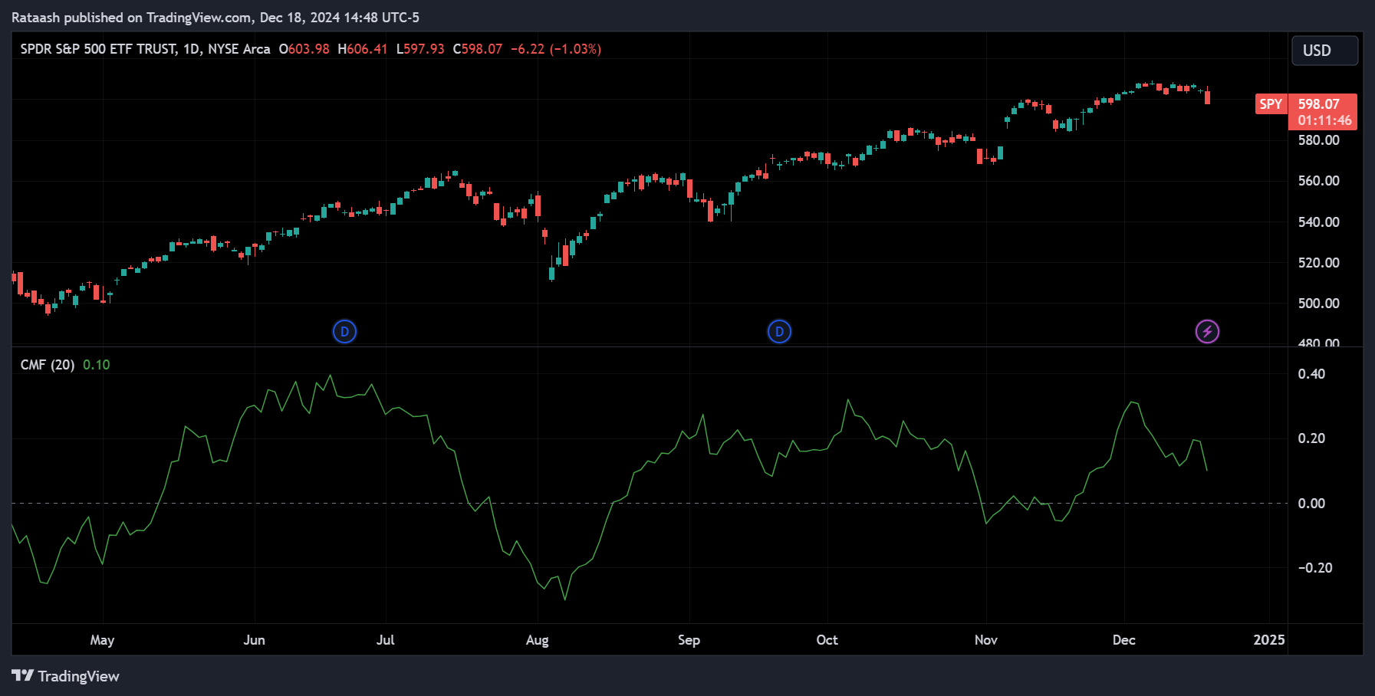
Task: Click the CMF value 0.10
Action: (97, 365)
